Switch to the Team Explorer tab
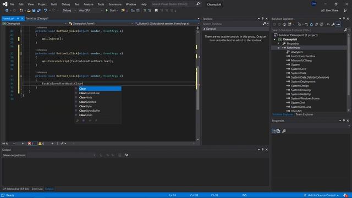Image resolution: width=352 pixels, height=198 pixels. [x=304, y=114]
